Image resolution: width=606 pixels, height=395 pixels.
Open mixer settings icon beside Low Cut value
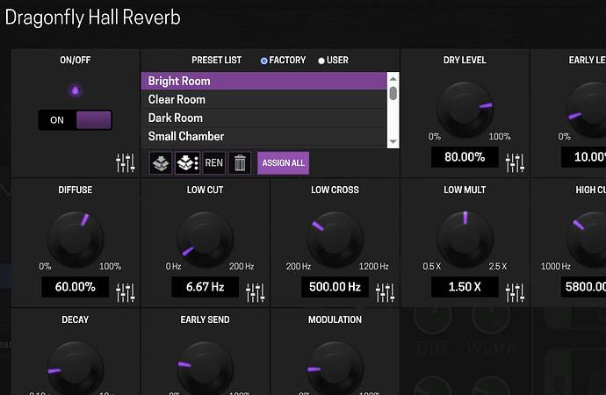click(256, 292)
